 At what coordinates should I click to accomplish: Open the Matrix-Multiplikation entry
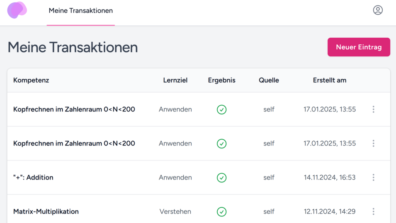pyautogui.click(x=46, y=211)
